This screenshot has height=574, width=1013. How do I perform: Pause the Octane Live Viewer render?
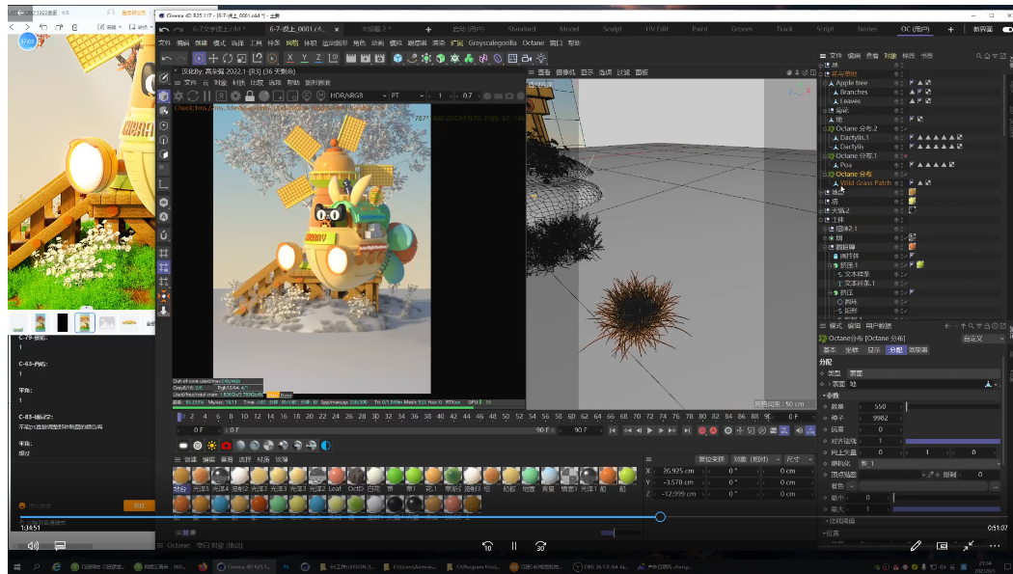(206, 96)
